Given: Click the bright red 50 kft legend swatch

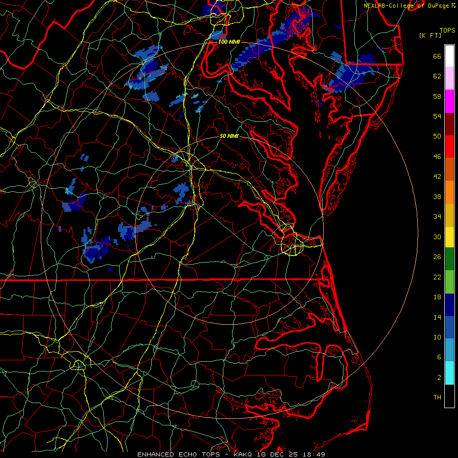Looking at the screenshot, I should [x=449, y=147].
